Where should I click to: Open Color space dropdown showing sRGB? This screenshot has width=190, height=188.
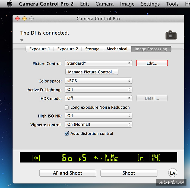click(x=98, y=81)
